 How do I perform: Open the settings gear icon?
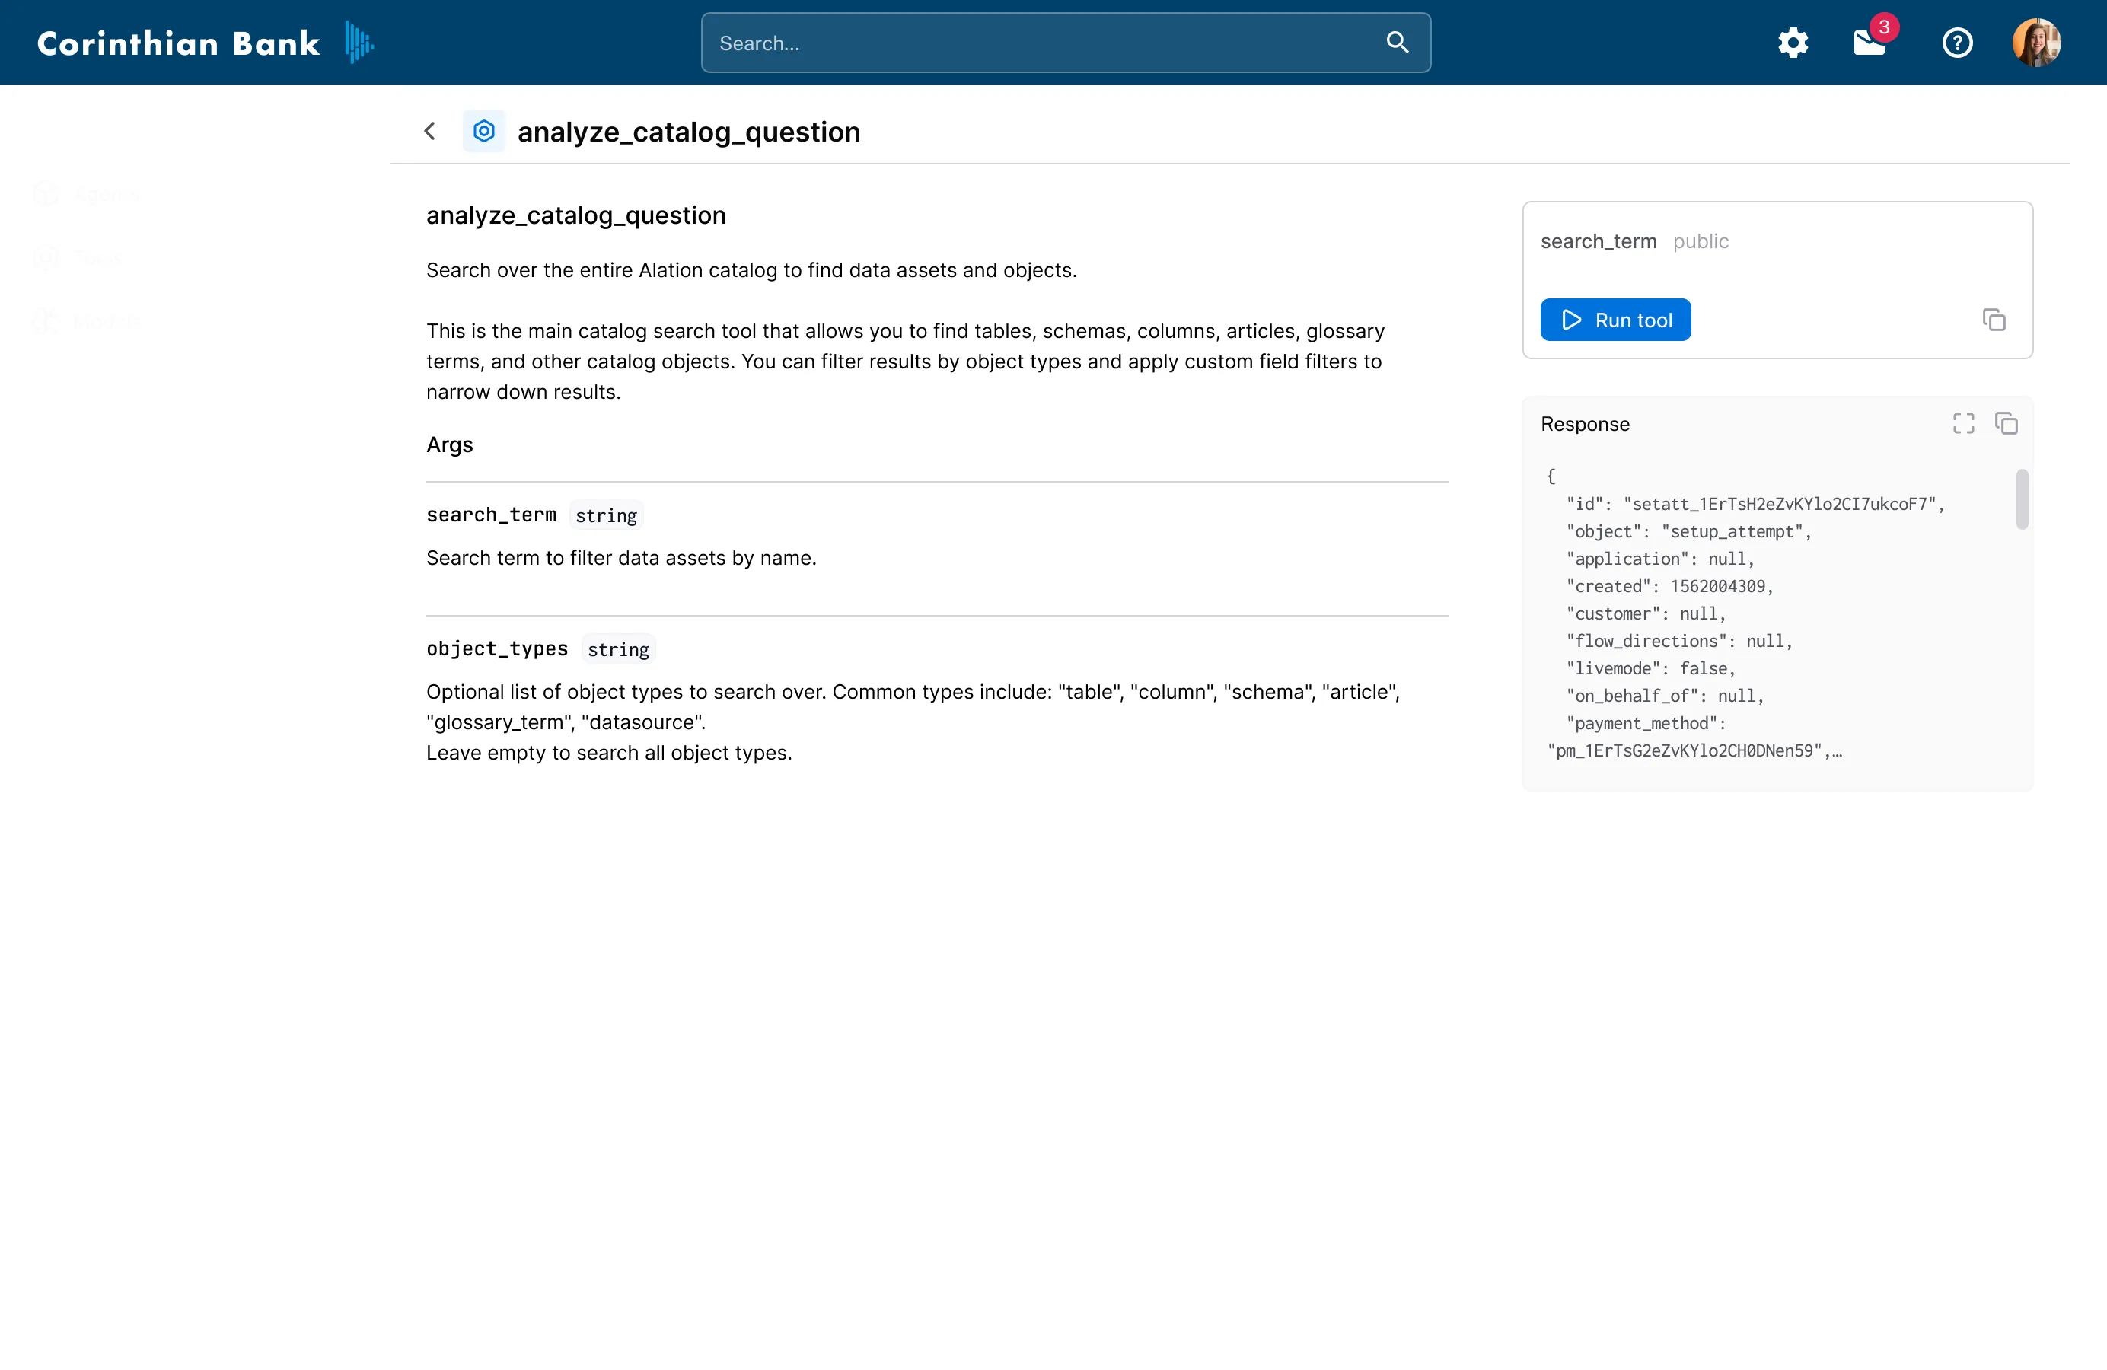coord(1793,43)
